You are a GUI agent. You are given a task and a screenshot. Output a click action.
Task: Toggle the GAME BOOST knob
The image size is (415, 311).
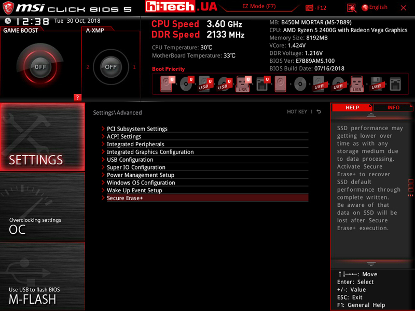(x=40, y=67)
